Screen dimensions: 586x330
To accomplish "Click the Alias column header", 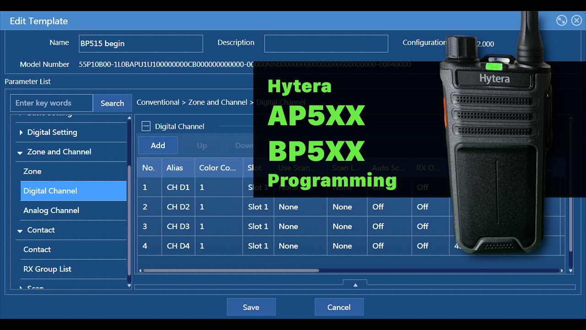I will (x=179, y=168).
